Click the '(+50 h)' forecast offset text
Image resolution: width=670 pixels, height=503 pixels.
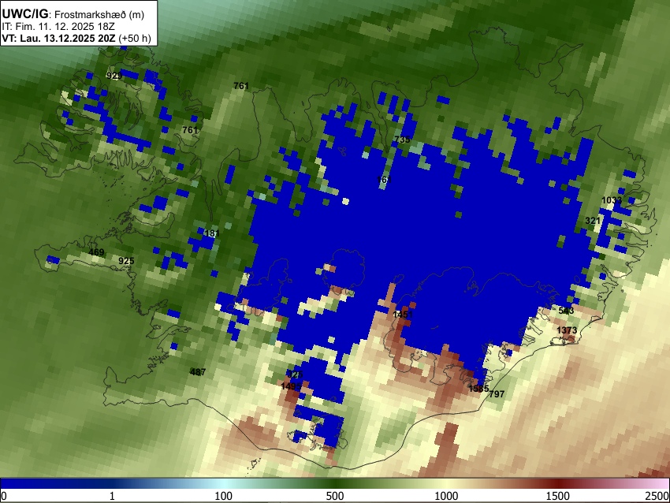tap(135, 39)
